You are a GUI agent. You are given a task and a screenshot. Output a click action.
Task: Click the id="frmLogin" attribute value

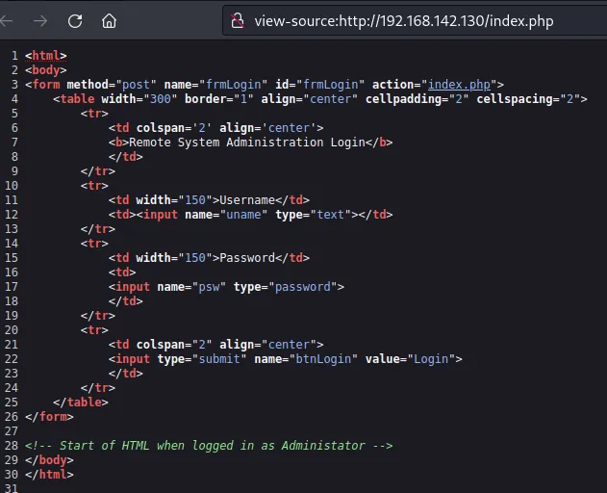click(331, 85)
